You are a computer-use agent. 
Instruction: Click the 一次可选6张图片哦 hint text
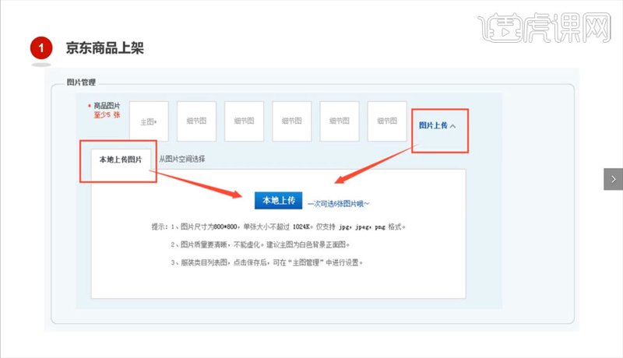pyautogui.click(x=338, y=204)
